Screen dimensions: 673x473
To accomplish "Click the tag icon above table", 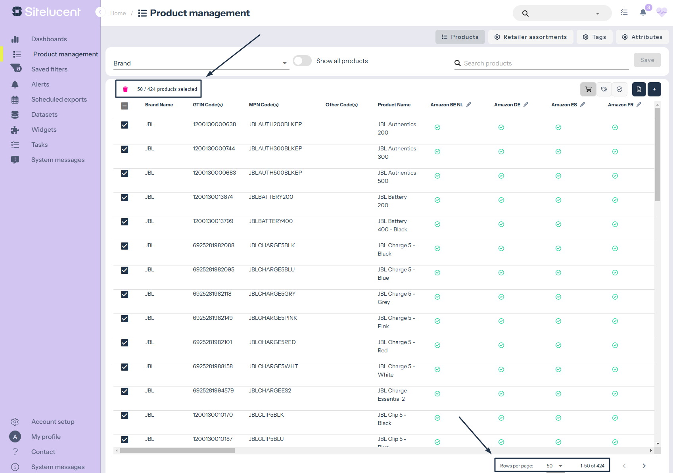I will (x=604, y=89).
